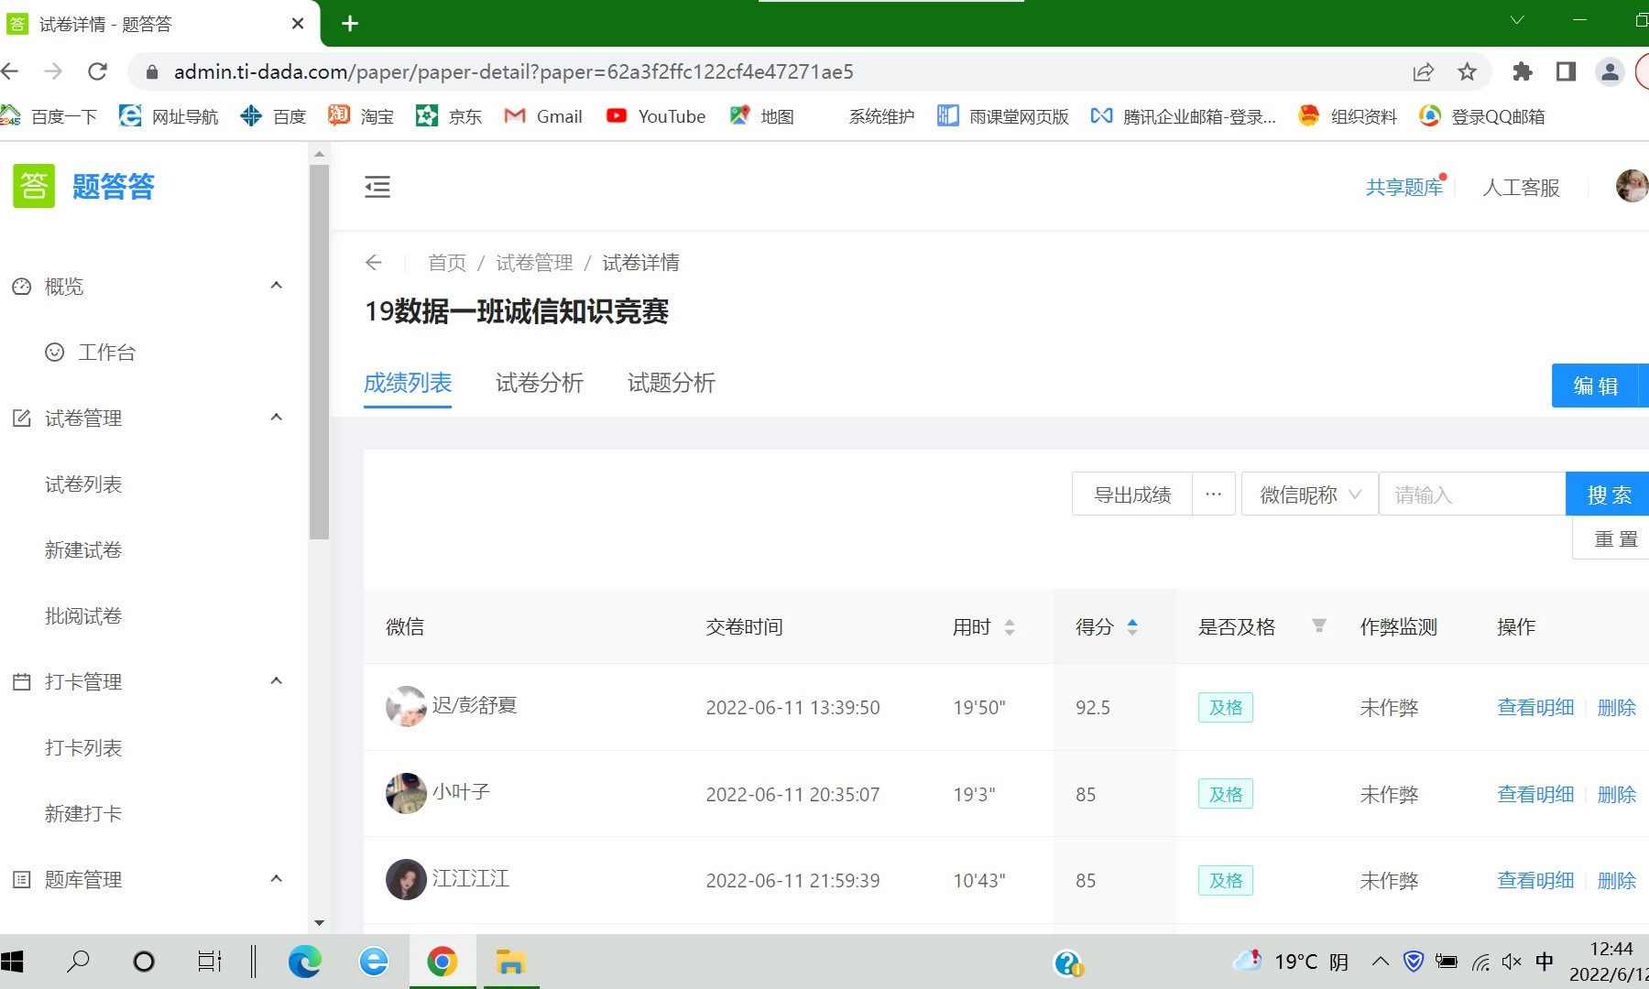Screen dimensions: 1649x989
Task: Switch to the 试题分析 tab
Action: point(671,383)
